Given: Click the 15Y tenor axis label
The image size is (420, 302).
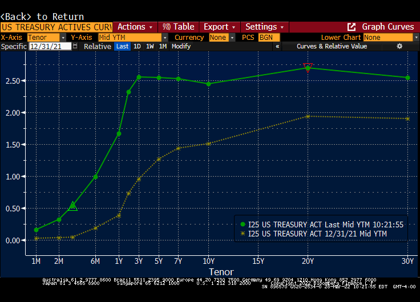Looking at the screenshot, I should coord(258,262).
